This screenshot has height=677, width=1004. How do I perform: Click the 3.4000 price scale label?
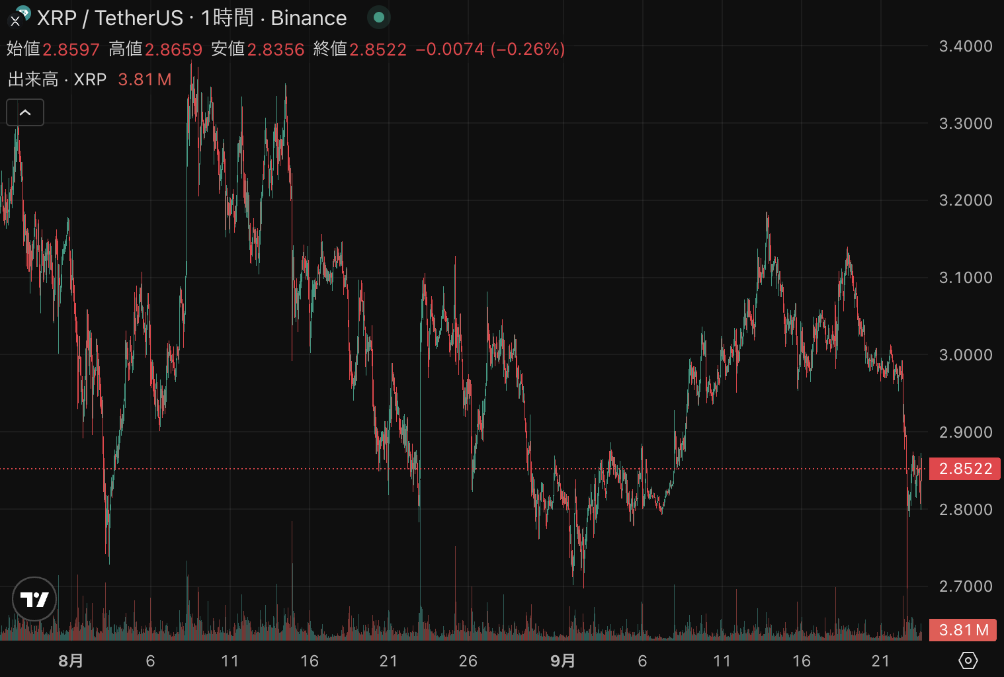[x=966, y=46]
